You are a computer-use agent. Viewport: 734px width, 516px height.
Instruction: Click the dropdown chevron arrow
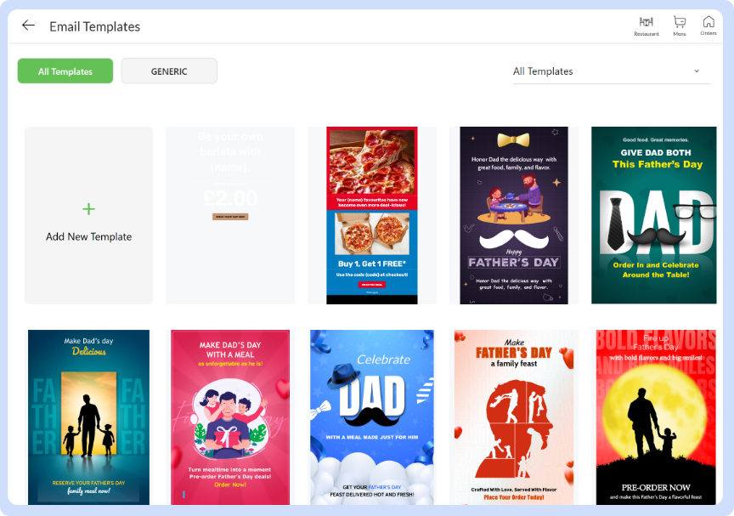pyautogui.click(x=697, y=71)
